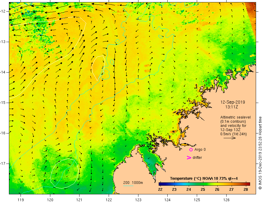Click the latitude axis label -16

[x=3, y=133]
